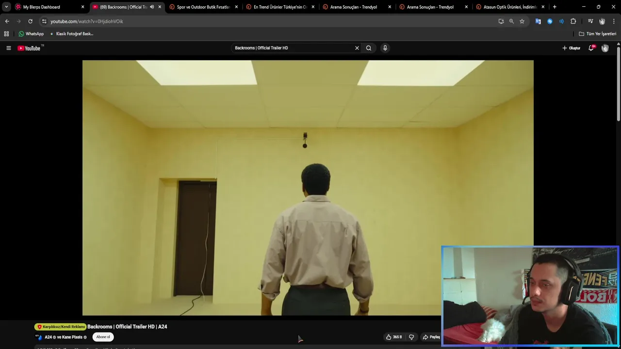
Task: Clear the YouTube search box text
Action: [x=357, y=48]
